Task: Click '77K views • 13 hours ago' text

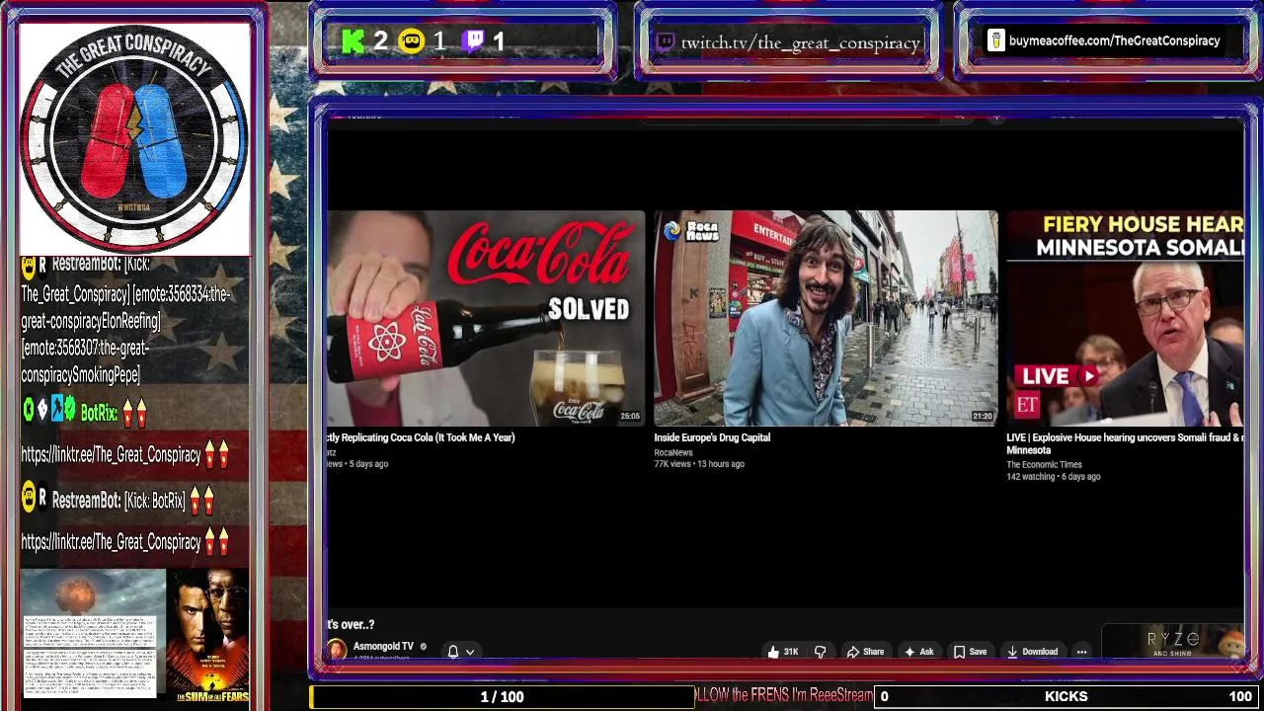Action: [699, 464]
